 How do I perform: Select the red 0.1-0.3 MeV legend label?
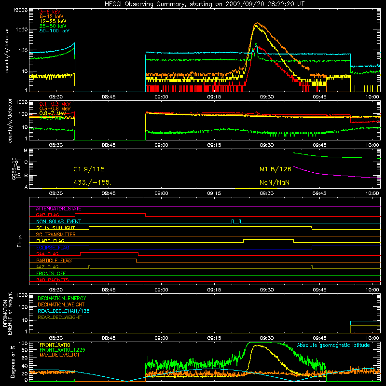pos(55,104)
